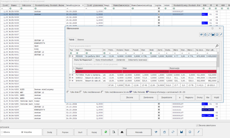230x138 pixels.
Task: Toggle the Zlecenia zakończone checkbox
Action: coord(197,125)
